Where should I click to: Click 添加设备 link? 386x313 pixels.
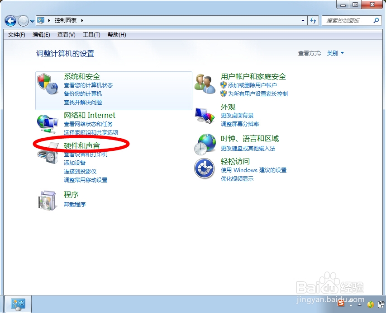point(75,163)
